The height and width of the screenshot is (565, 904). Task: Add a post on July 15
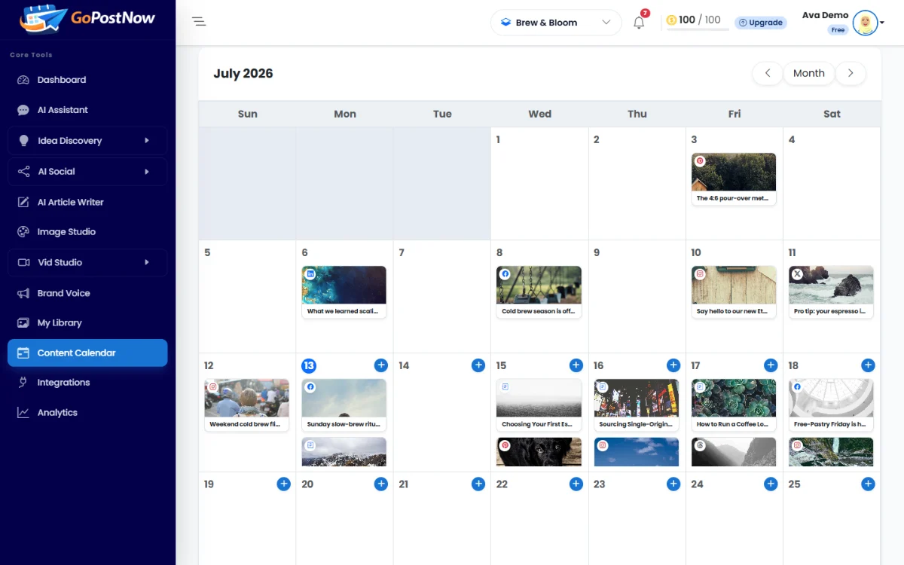pos(576,365)
